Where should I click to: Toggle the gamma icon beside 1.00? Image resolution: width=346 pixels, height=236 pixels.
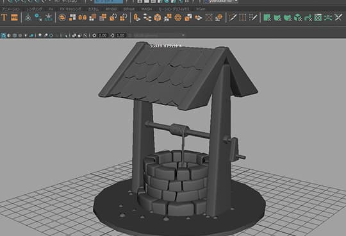(x=112, y=35)
